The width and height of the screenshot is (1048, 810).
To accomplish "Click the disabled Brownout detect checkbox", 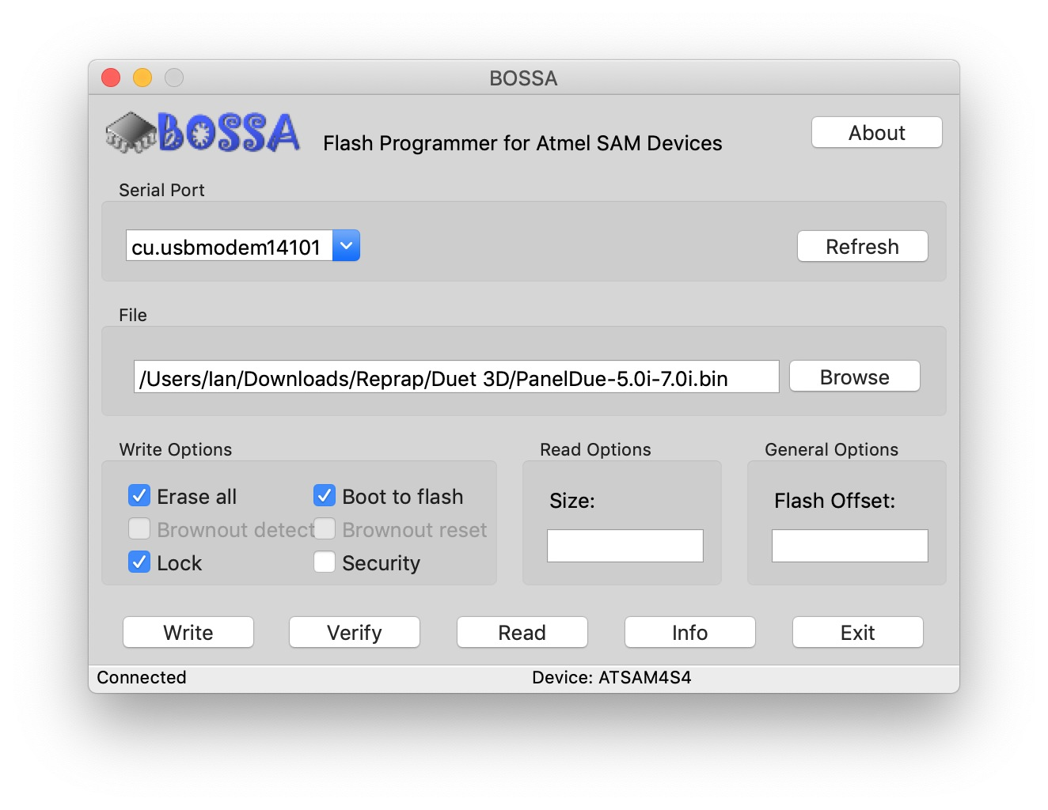I will point(139,528).
